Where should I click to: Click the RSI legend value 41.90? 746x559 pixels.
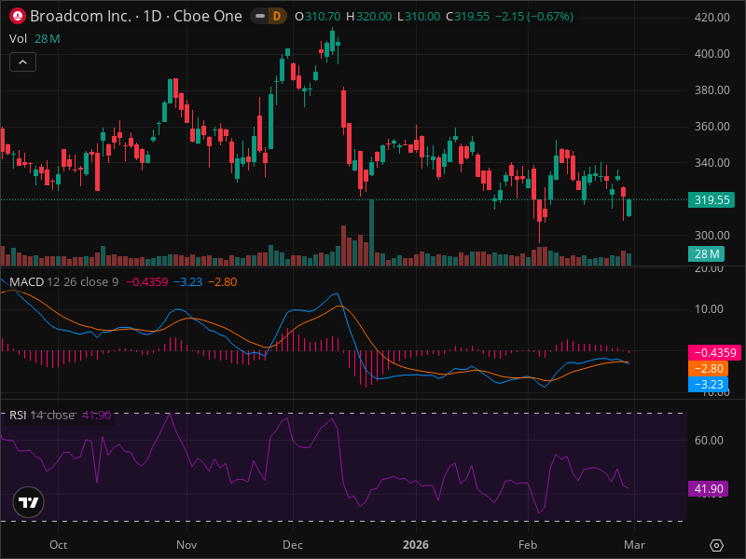[97, 415]
